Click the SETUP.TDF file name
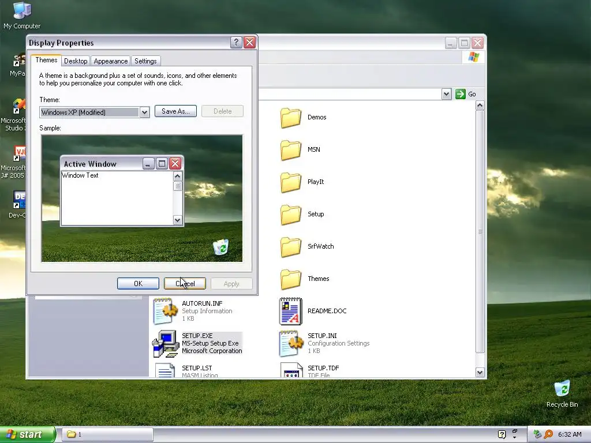Image resolution: width=591 pixels, height=443 pixels. (323, 368)
